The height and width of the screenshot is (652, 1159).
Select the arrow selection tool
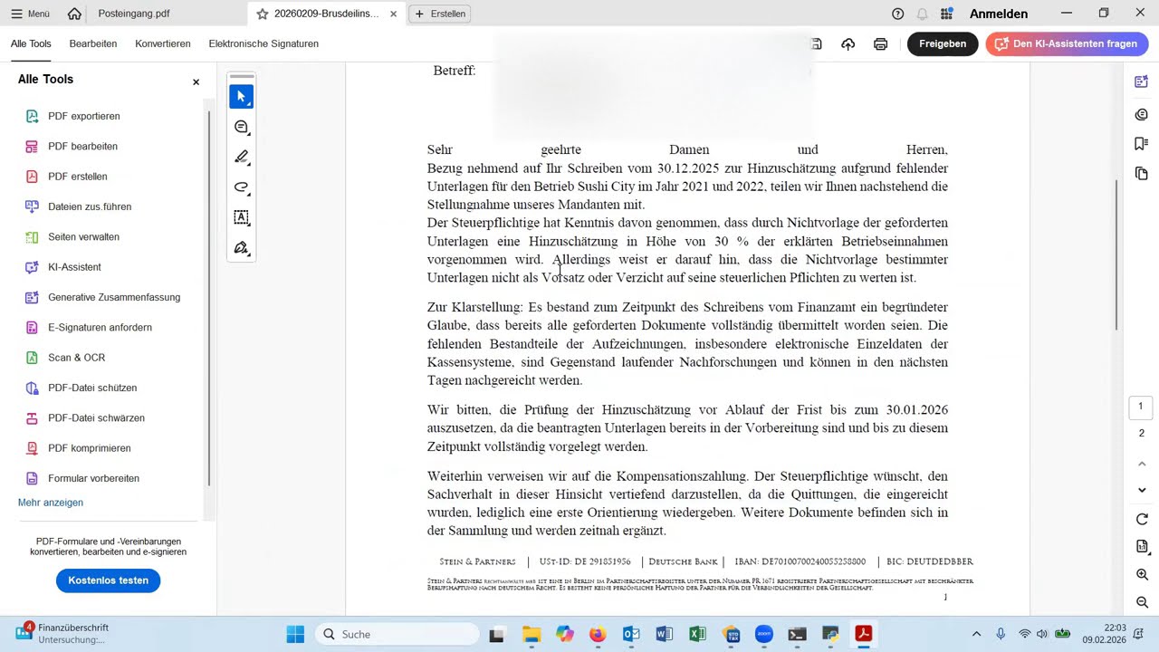[x=241, y=96]
